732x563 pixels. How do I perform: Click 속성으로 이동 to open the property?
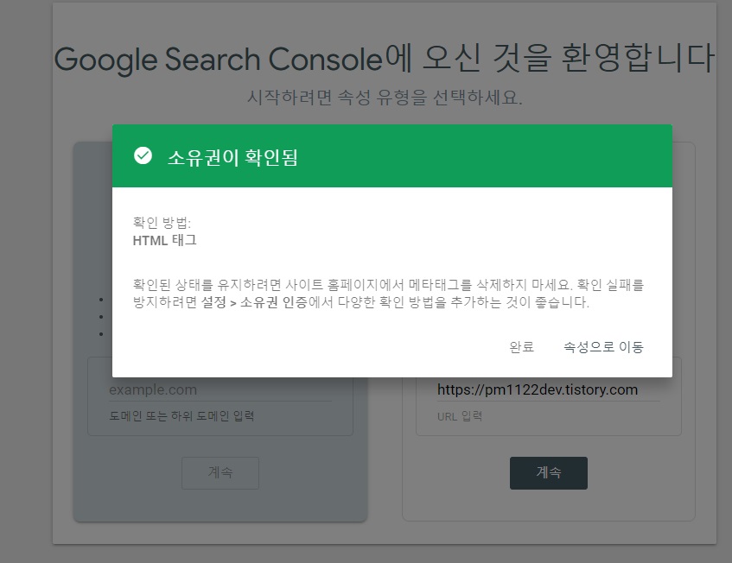coord(603,347)
